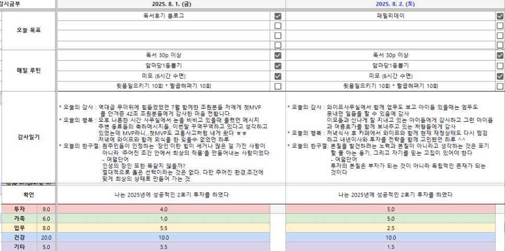Click the 5.5 업무 value for Aug 1
The height and width of the screenshot is (251, 505).
tap(164, 228)
